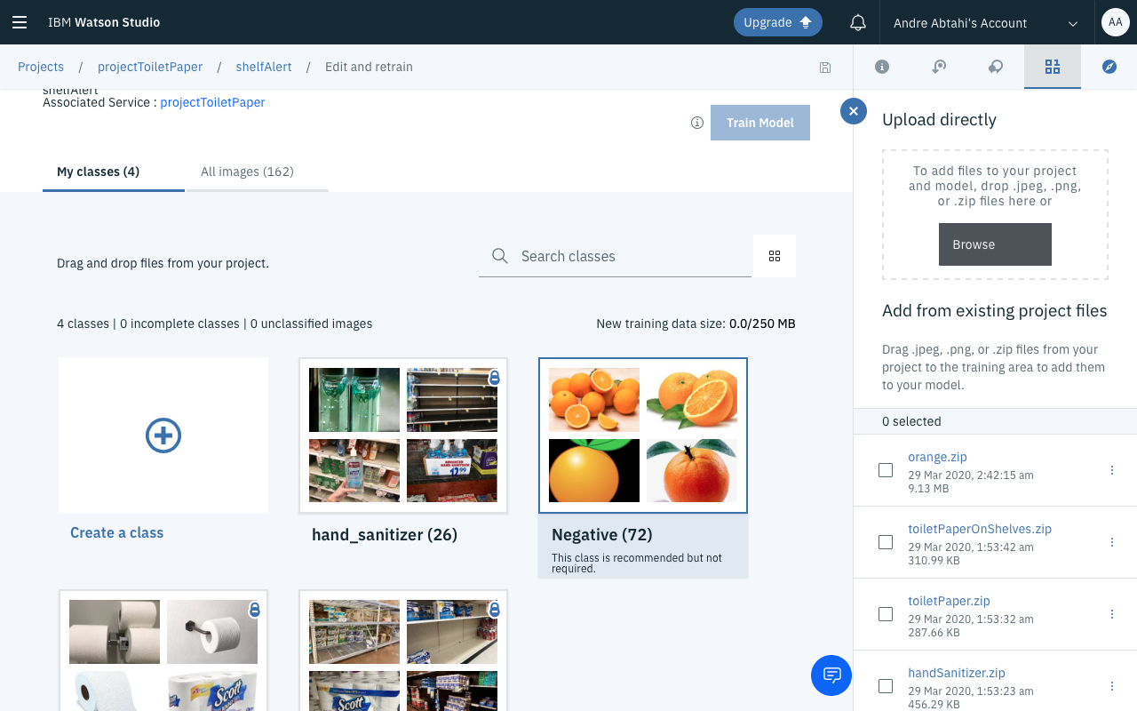Open the comments icon in right toolbar

click(x=996, y=67)
